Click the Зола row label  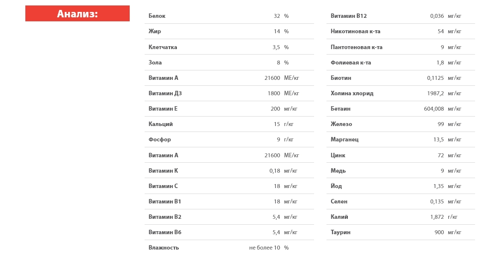coord(155,63)
